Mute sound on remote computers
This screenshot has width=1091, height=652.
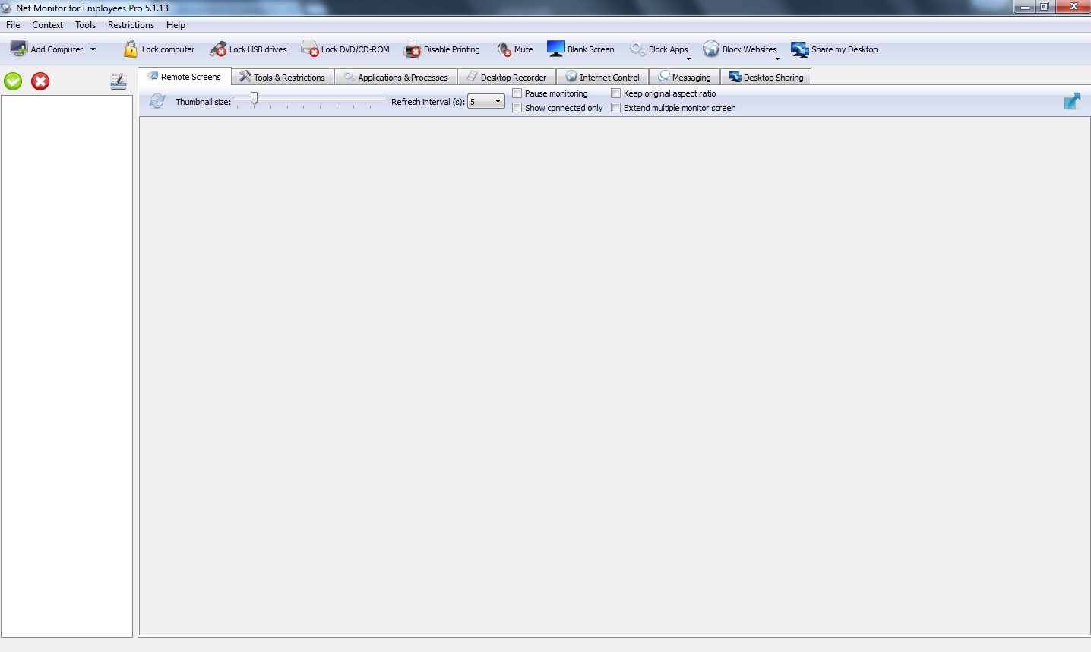[515, 49]
